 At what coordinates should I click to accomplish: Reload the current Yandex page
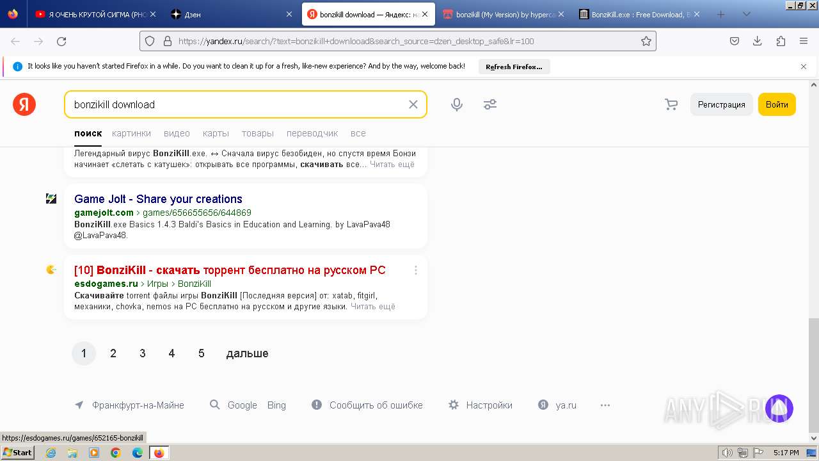[x=61, y=41]
